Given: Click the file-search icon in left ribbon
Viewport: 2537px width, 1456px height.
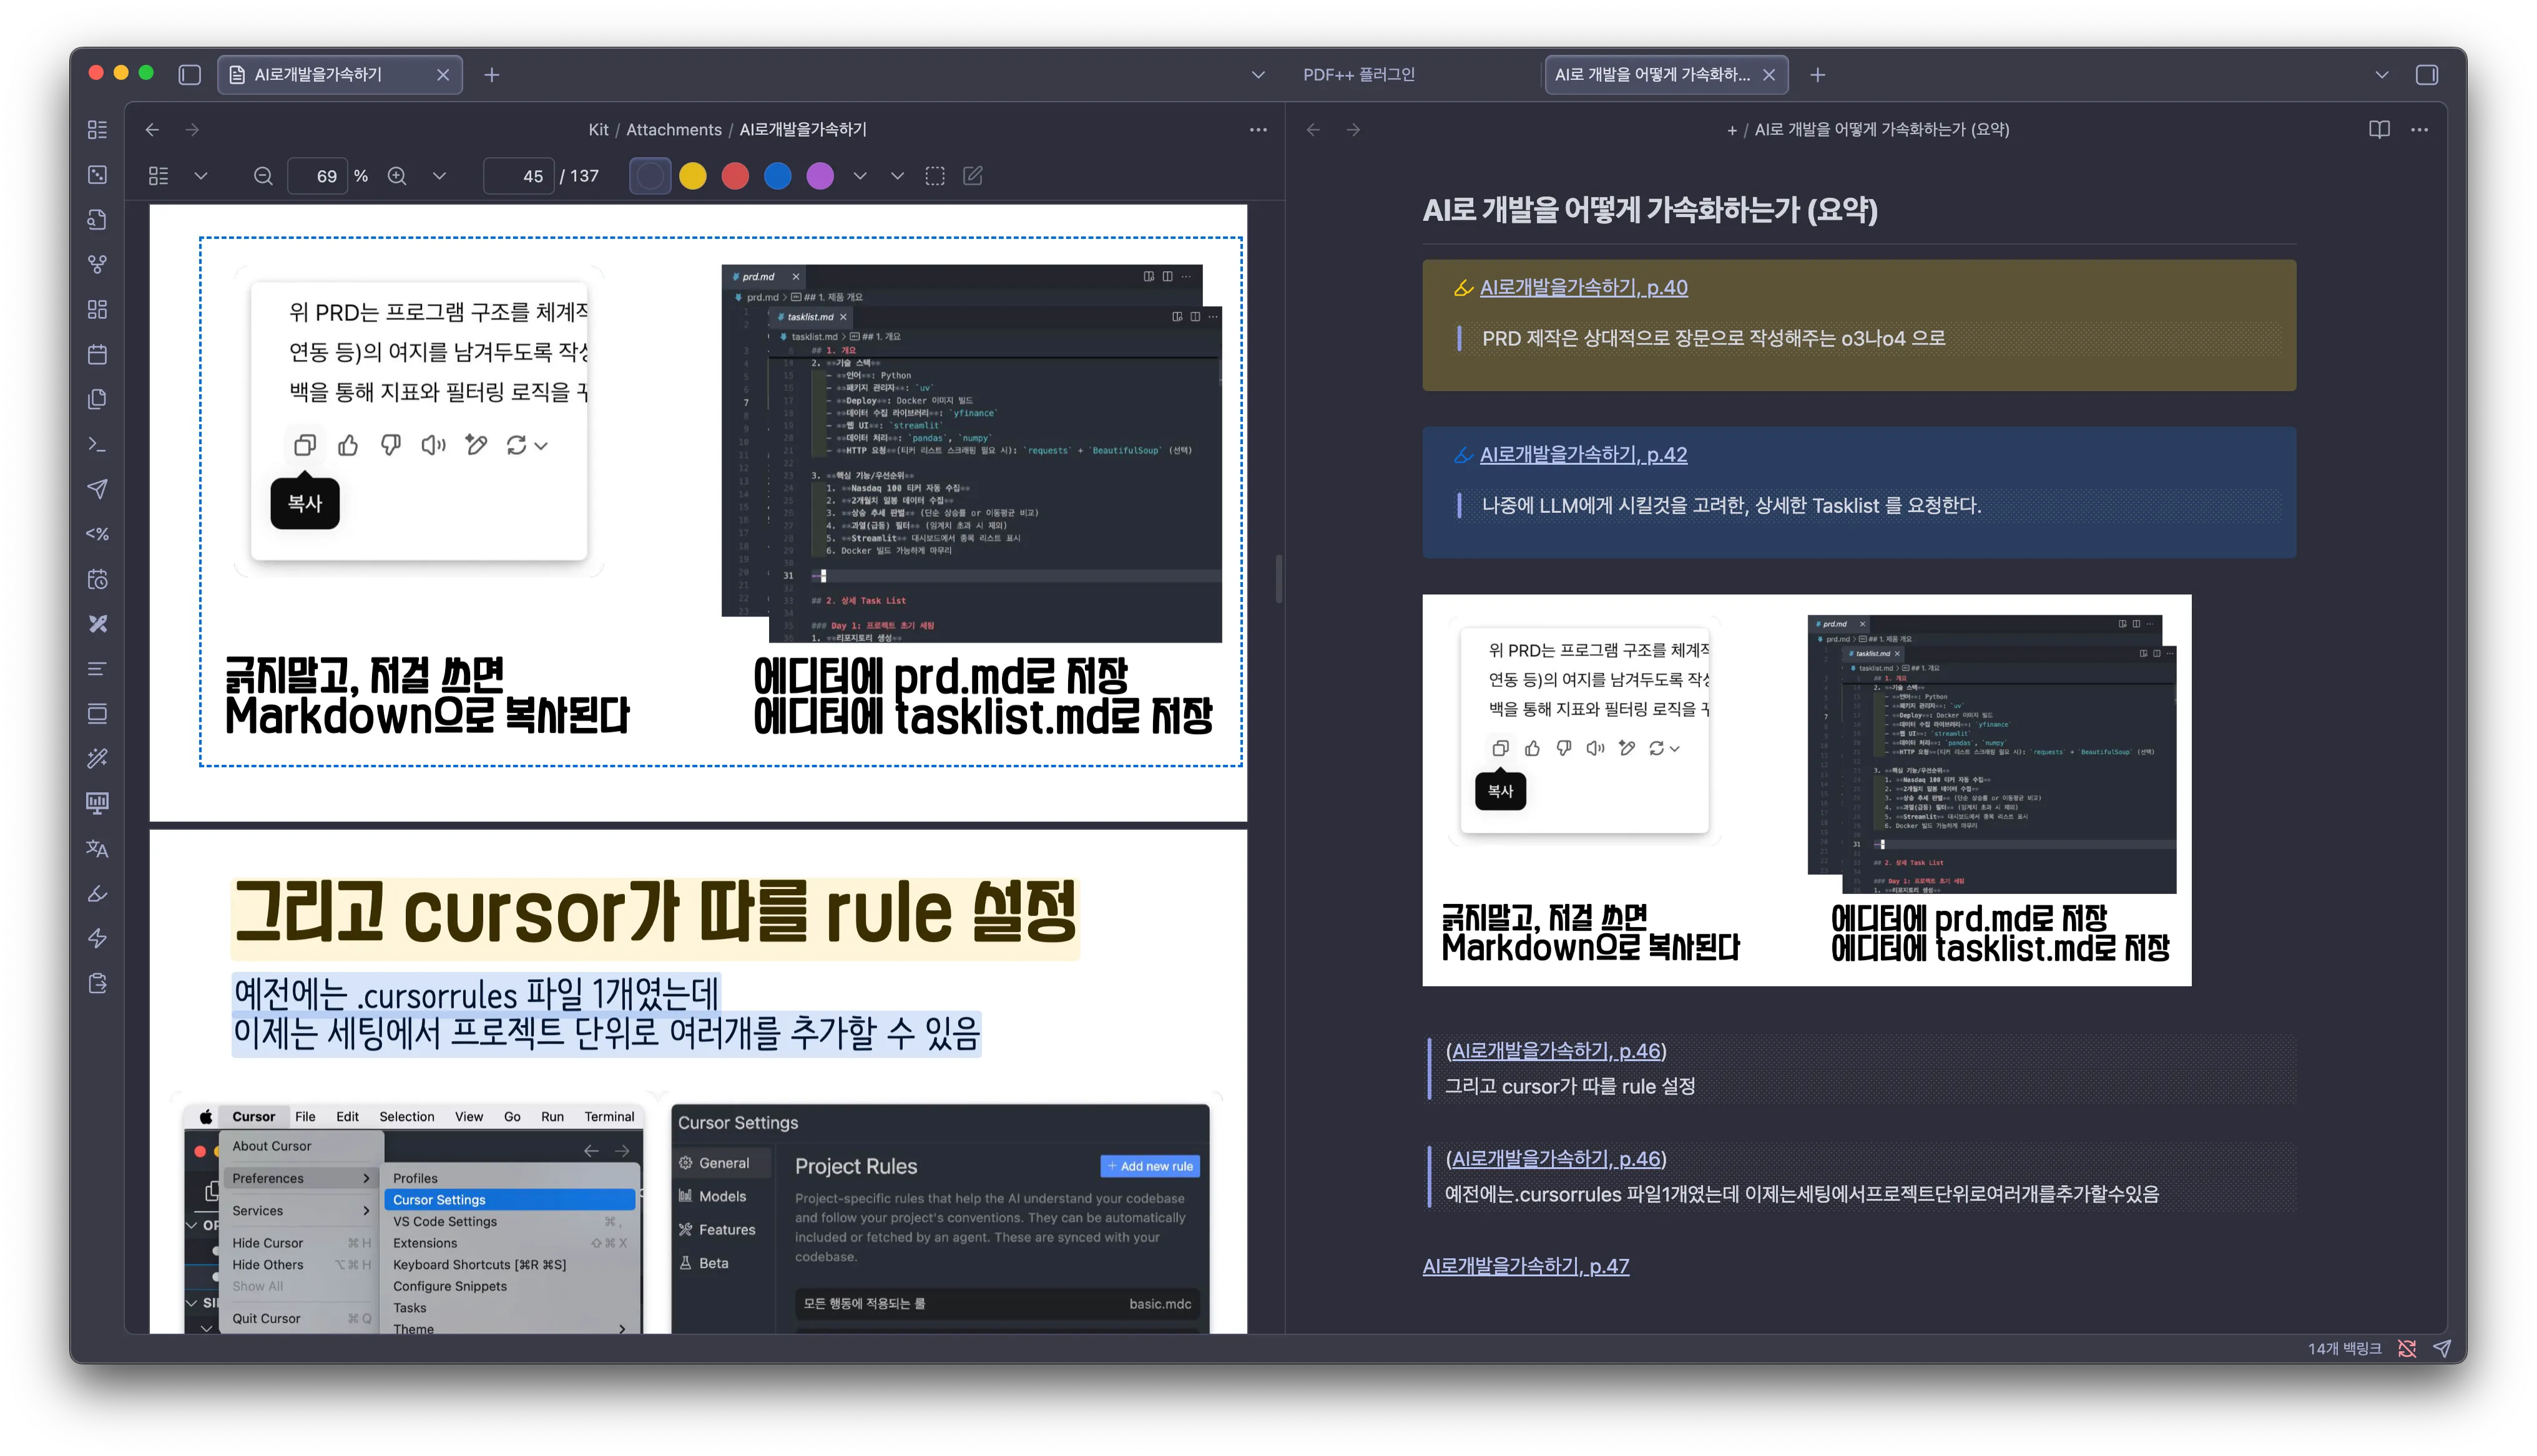Looking at the screenshot, I should click(97, 220).
